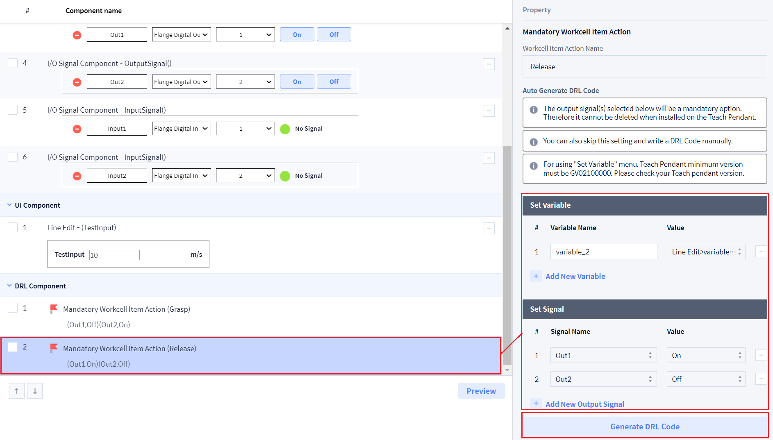This screenshot has width=773, height=440.
Task: Check the box for component 4 OutputSignal
Action: 13,63
